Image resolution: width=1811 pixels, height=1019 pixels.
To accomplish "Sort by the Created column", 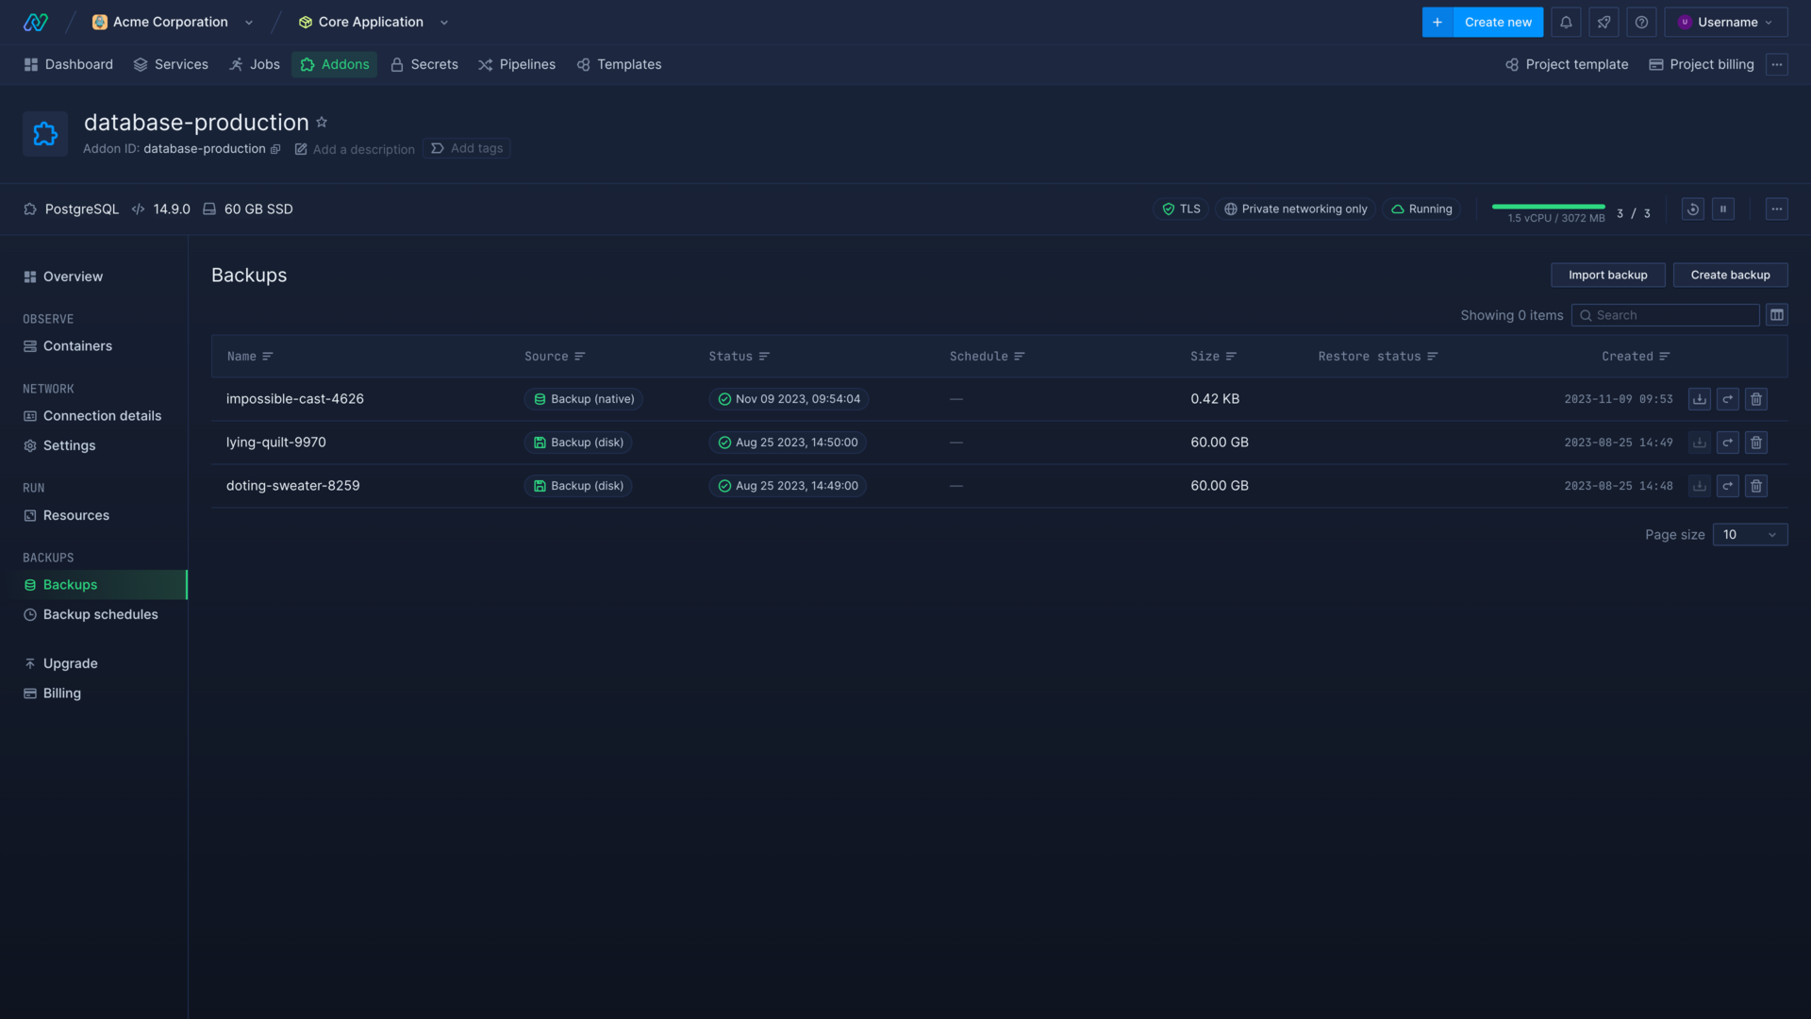I will 1636,357.
